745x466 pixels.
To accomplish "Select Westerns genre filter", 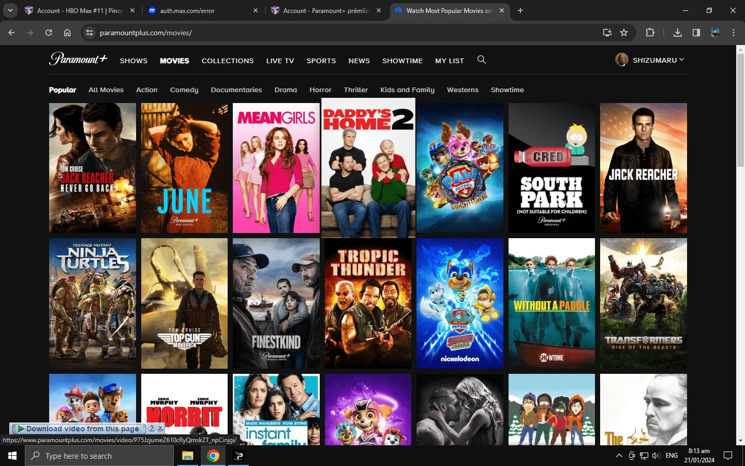I will tap(463, 90).
